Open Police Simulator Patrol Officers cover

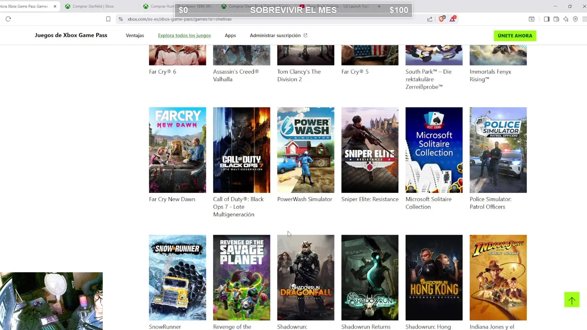point(498,150)
